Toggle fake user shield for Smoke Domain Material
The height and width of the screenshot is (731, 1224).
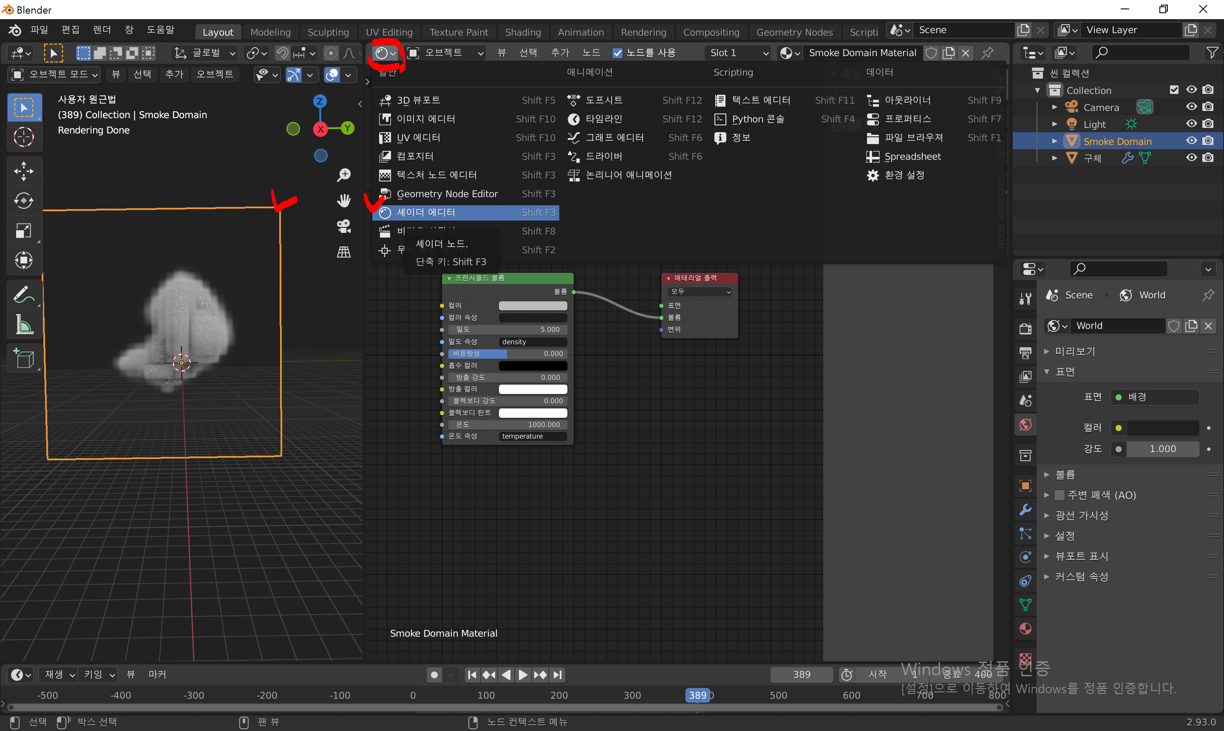click(931, 53)
